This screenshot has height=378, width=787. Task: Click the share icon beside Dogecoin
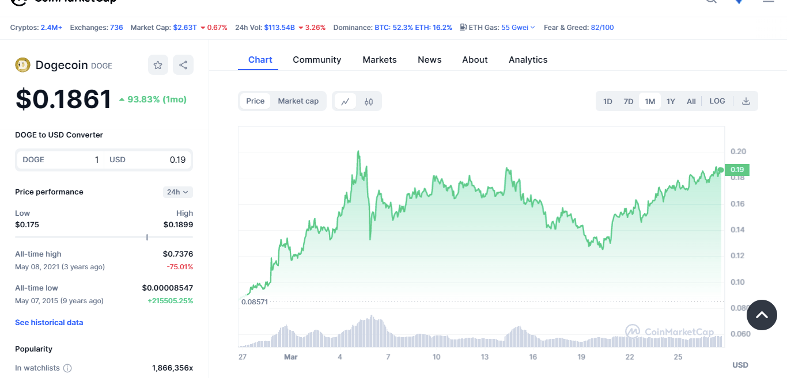click(183, 65)
